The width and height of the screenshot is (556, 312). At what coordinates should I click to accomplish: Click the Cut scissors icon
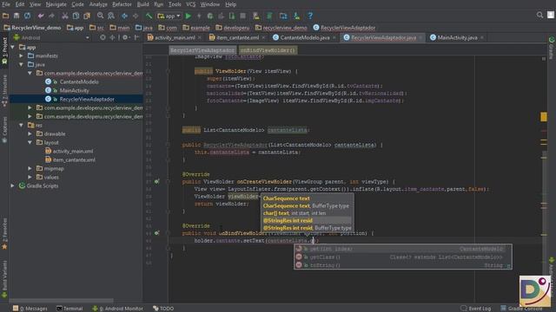point(65,16)
